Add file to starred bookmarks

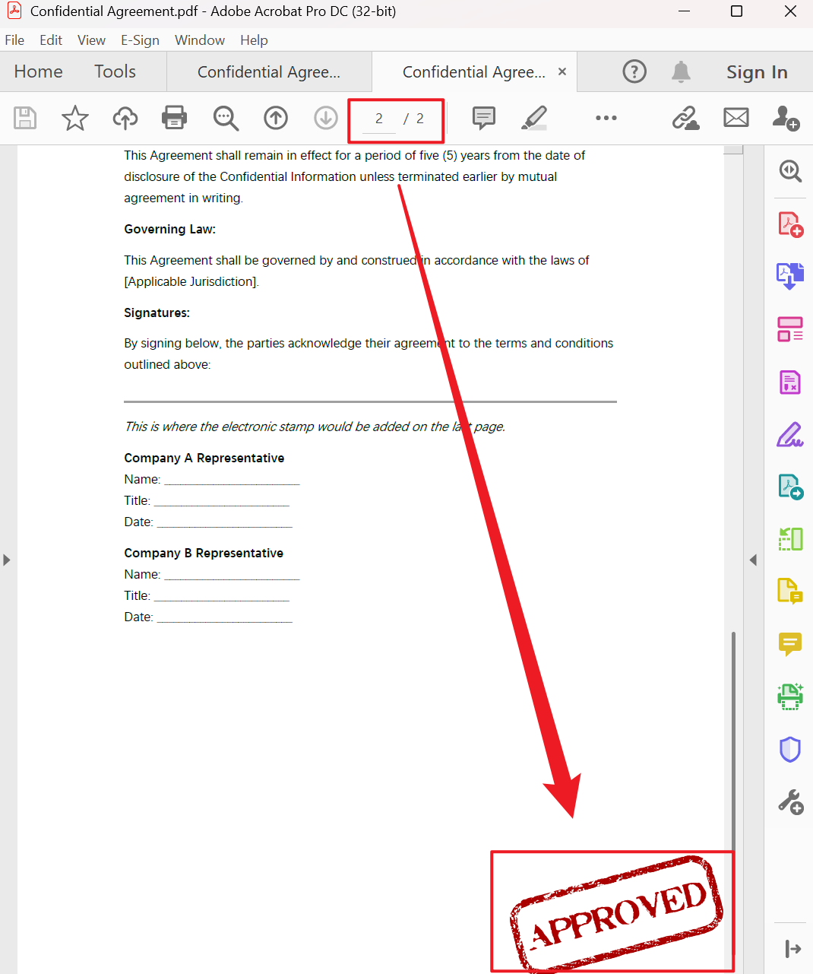click(74, 118)
